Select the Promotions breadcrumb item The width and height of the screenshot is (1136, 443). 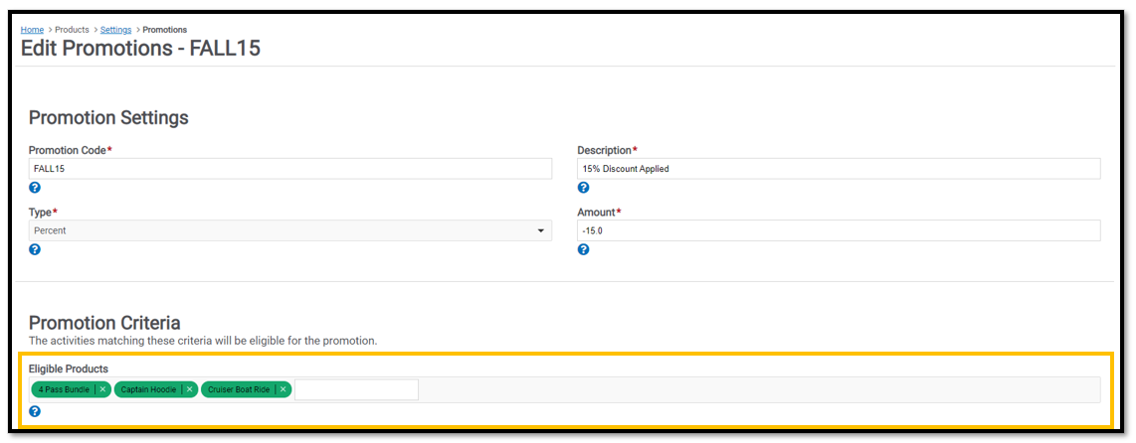pos(165,30)
